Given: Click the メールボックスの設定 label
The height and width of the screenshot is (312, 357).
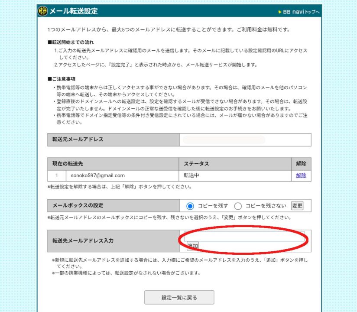Looking at the screenshot, I should [78, 205].
